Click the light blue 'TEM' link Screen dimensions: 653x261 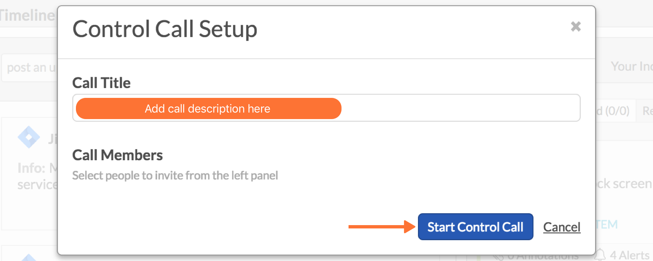[x=606, y=225]
